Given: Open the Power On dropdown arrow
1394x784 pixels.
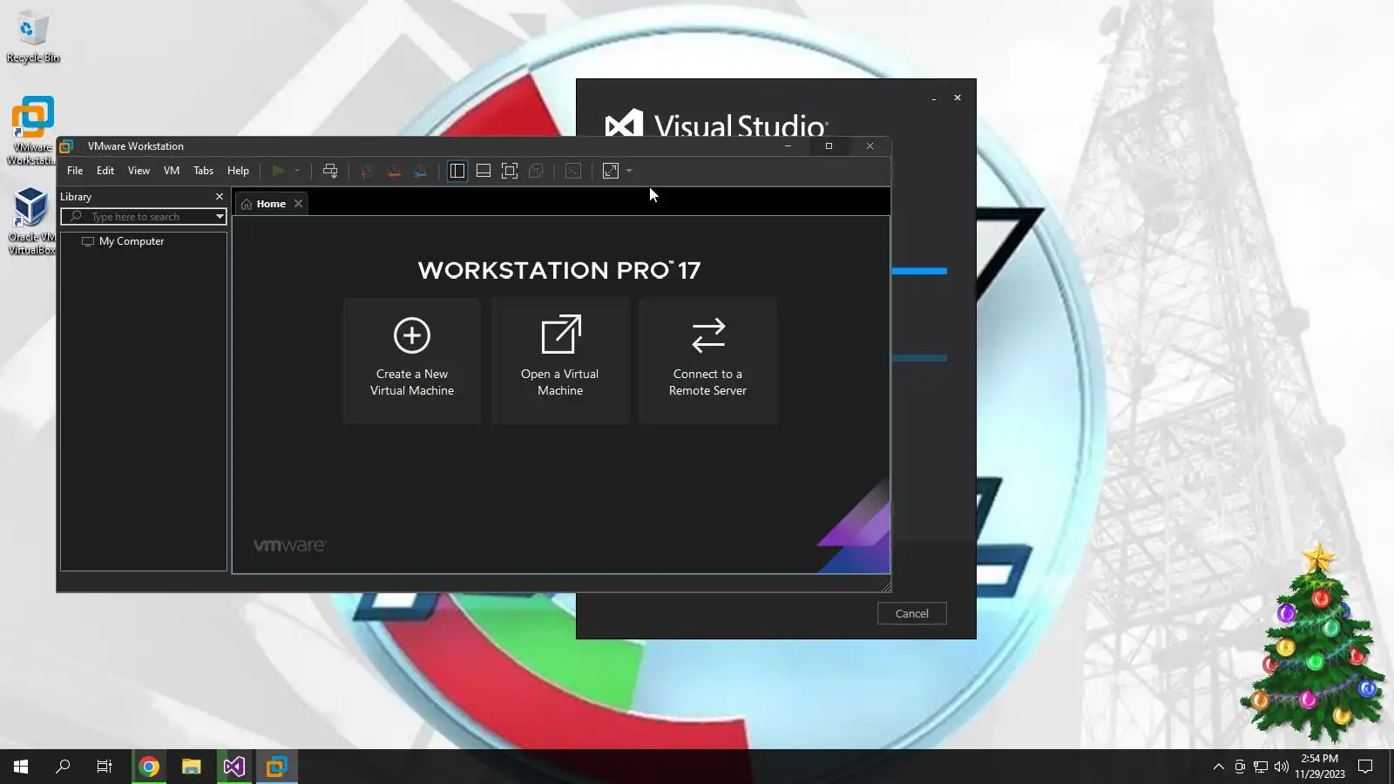Looking at the screenshot, I should click(297, 171).
